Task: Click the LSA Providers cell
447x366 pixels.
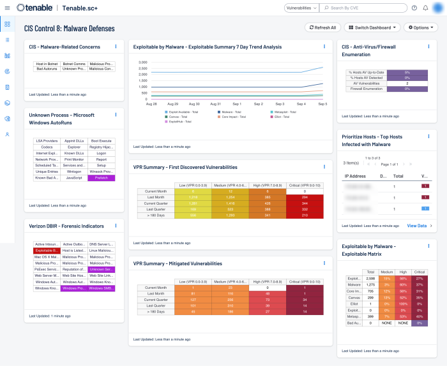Action: point(47,141)
